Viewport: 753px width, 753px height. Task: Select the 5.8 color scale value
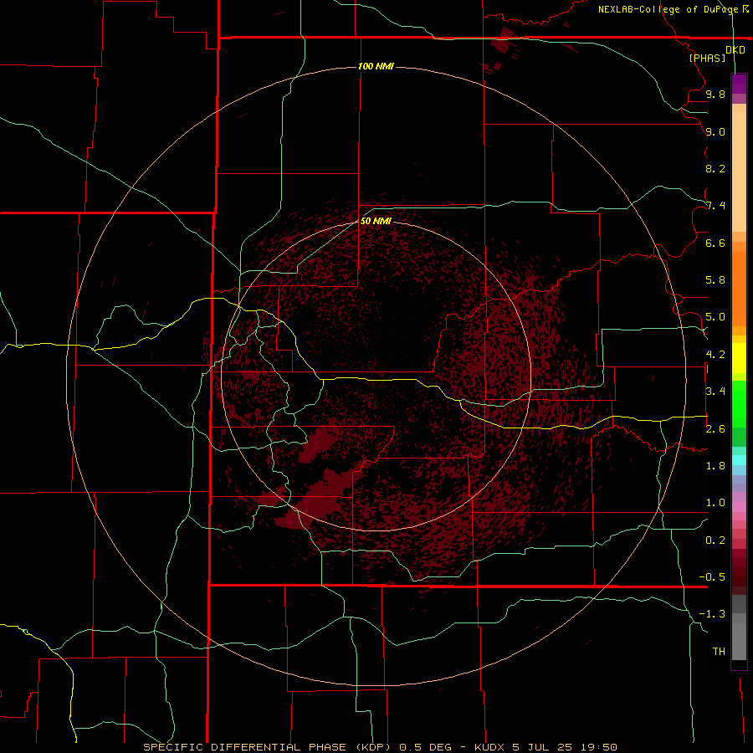[715, 280]
